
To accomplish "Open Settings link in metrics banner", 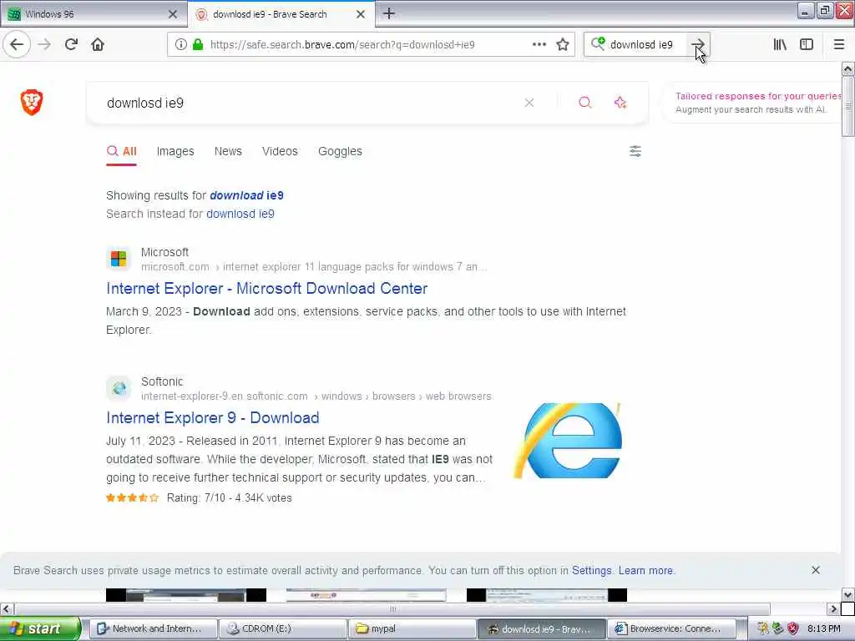I will tap(592, 570).
